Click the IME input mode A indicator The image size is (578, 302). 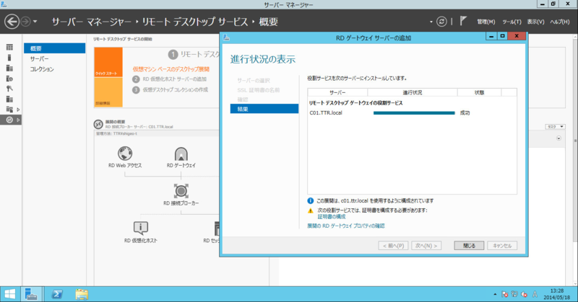pyautogui.click(x=535, y=294)
